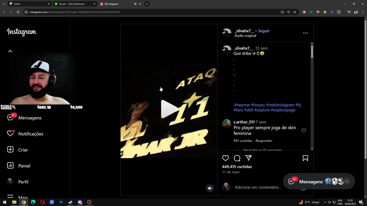Open Photoshop from the taskbar
The height and width of the screenshot is (206, 367).
(61, 202)
